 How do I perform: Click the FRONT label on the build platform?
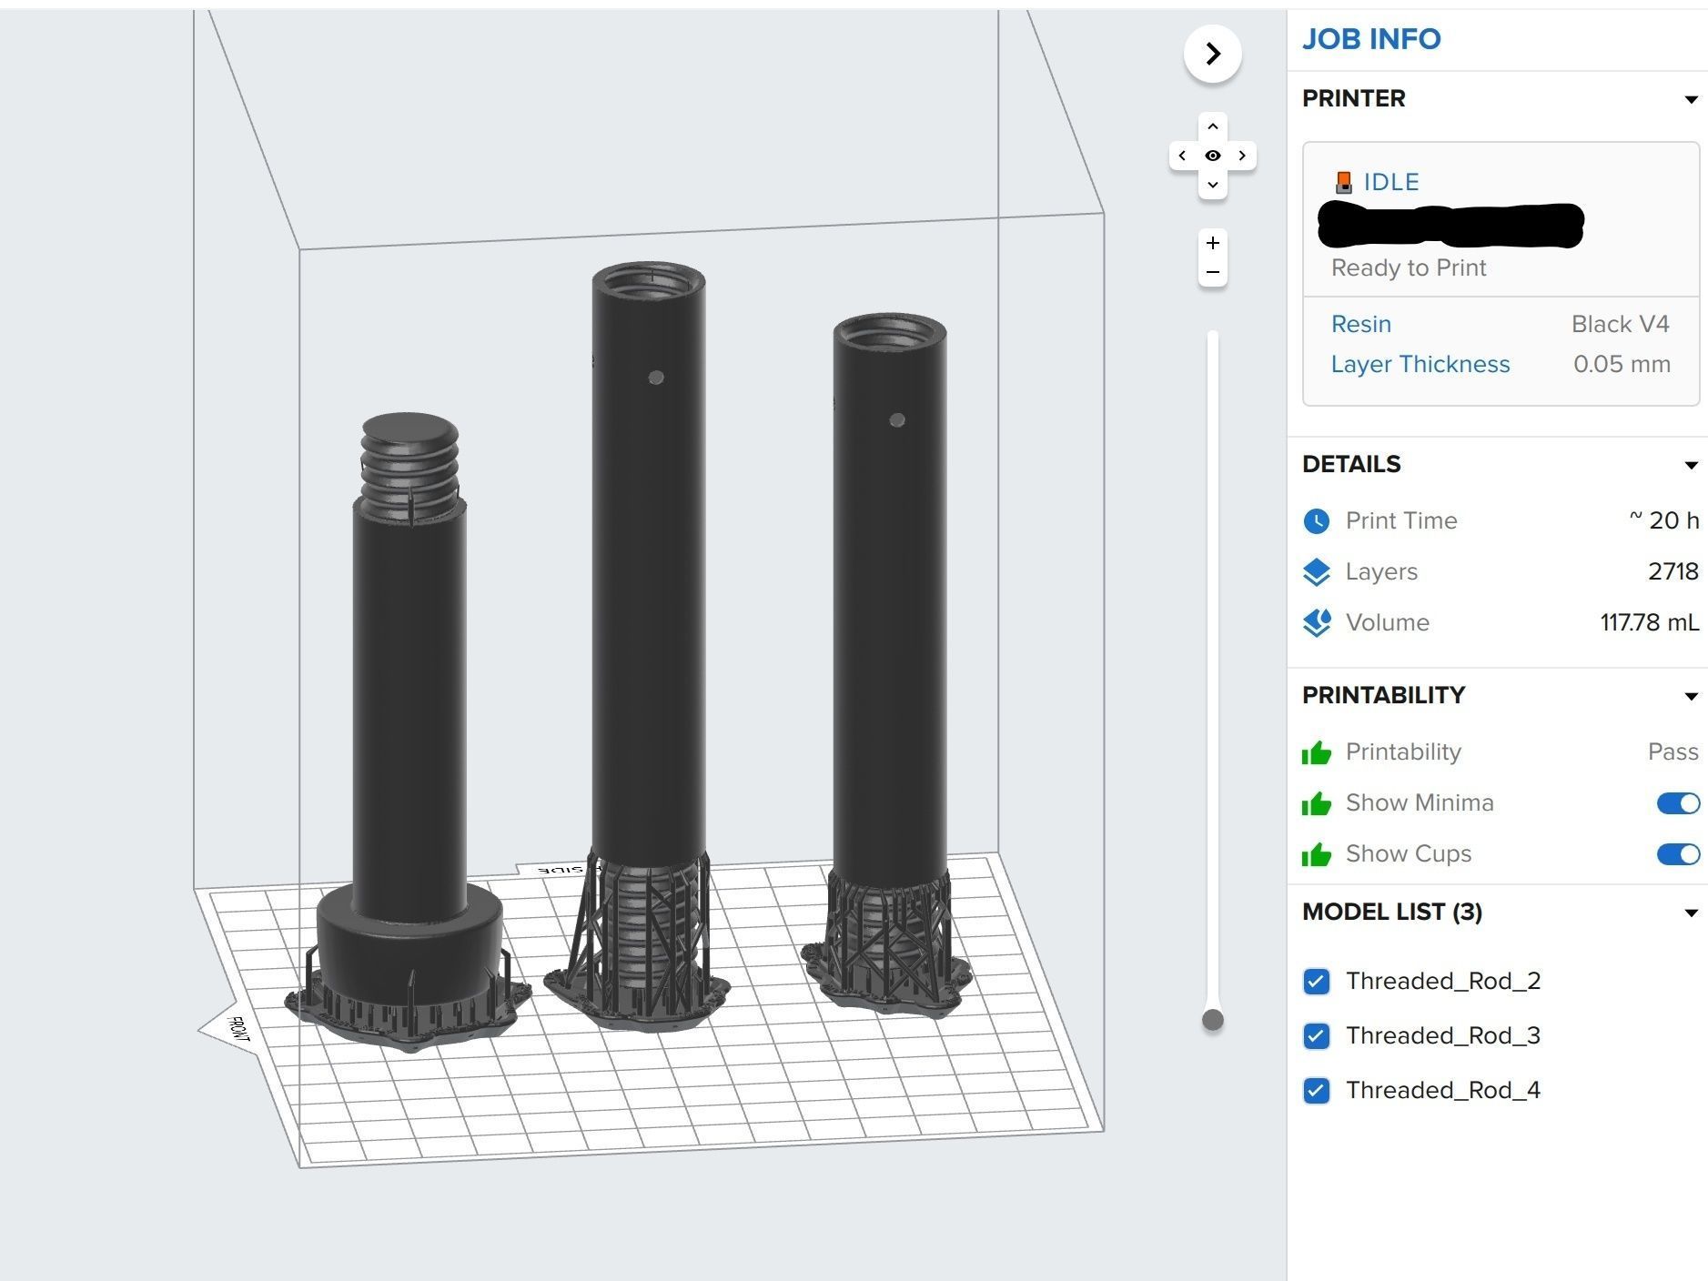click(238, 1029)
